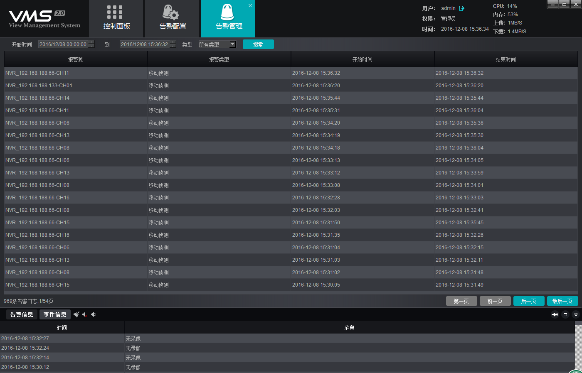The height and width of the screenshot is (373, 582).
Task: Open the 控制面板 control panel tab
Action: [x=116, y=19]
